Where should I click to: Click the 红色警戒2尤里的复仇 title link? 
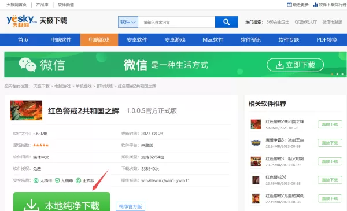coord(285,196)
